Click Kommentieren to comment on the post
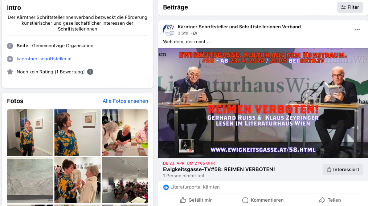 (x=263, y=200)
